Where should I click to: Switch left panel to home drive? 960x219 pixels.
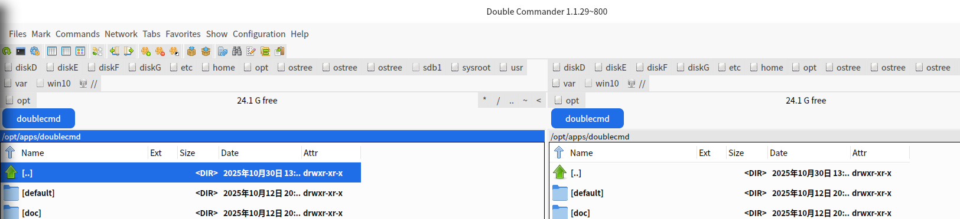pyautogui.click(x=219, y=68)
